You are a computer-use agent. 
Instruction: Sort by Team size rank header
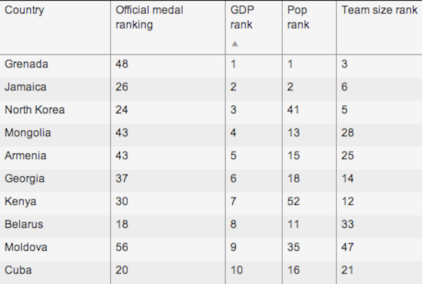point(380,10)
